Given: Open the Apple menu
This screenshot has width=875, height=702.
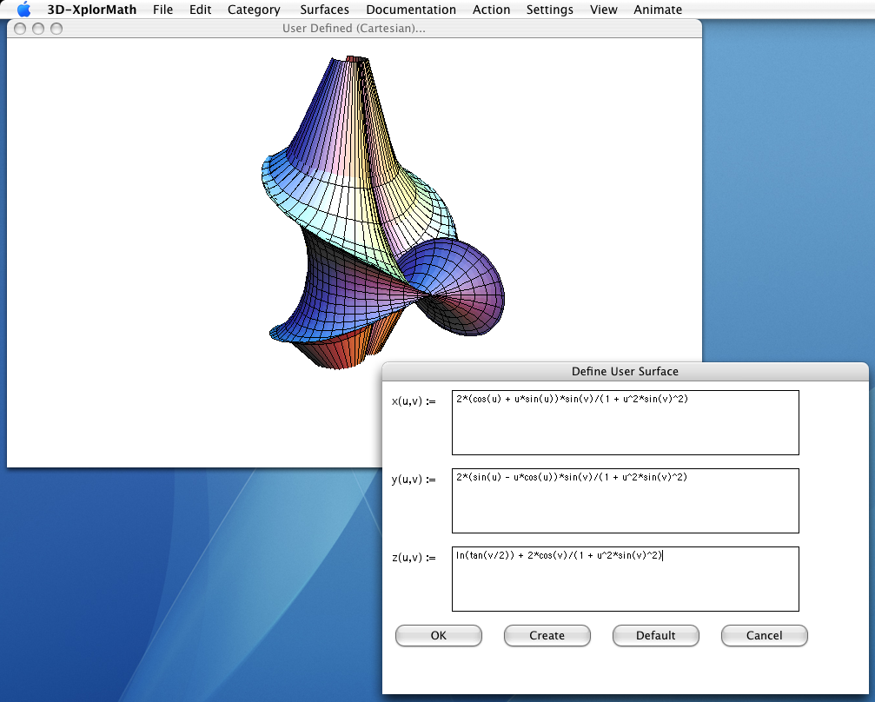Looking at the screenshot, I should pos(23,10).
